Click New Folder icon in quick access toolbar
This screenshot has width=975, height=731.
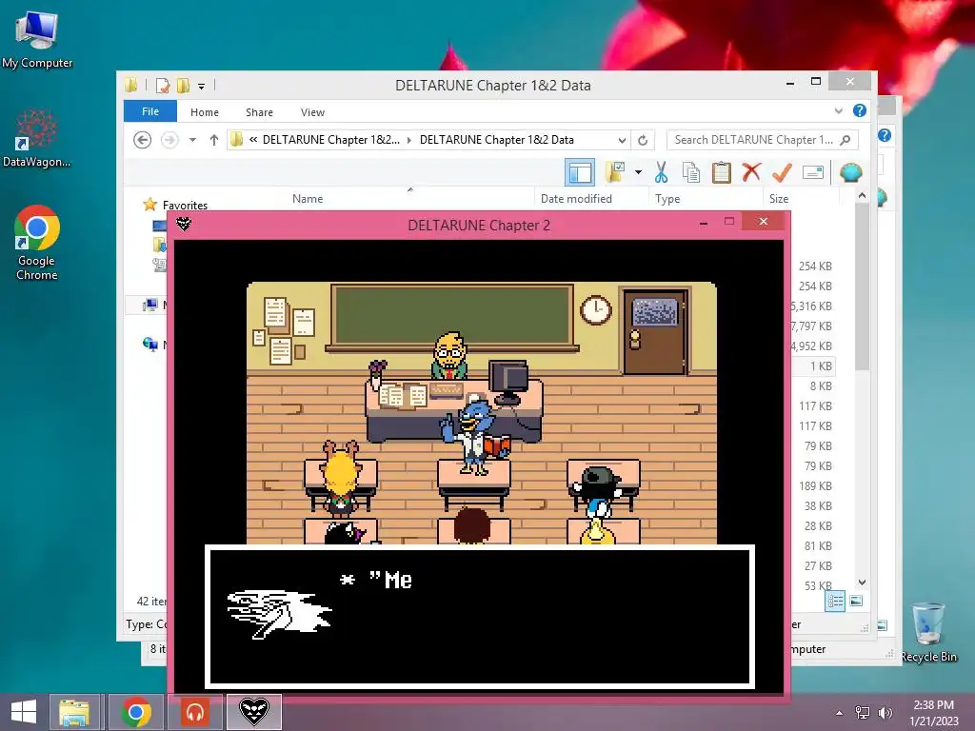pos(183,85)
